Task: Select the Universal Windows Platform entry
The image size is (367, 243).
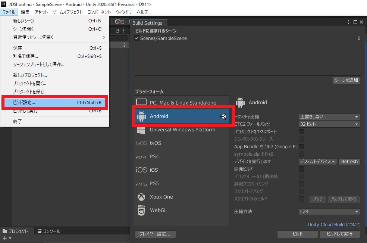Action: tap(182, 130)
